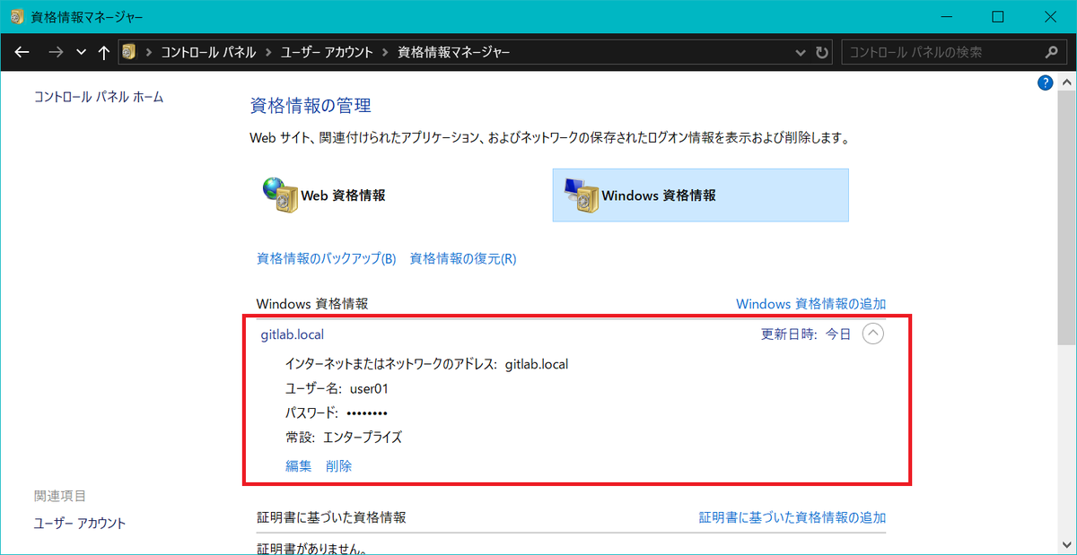
Task: Expand address bar history dropdown
Action: 801,52
